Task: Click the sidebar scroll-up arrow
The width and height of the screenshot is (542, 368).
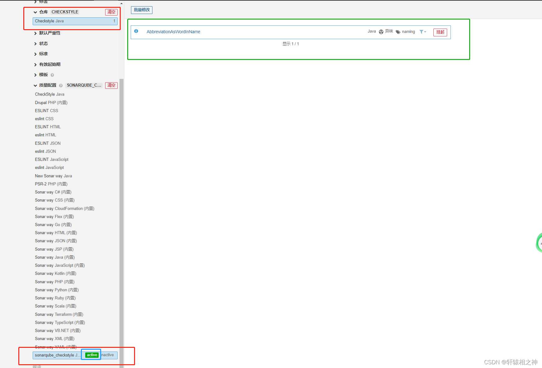Action: click(122, 3)
